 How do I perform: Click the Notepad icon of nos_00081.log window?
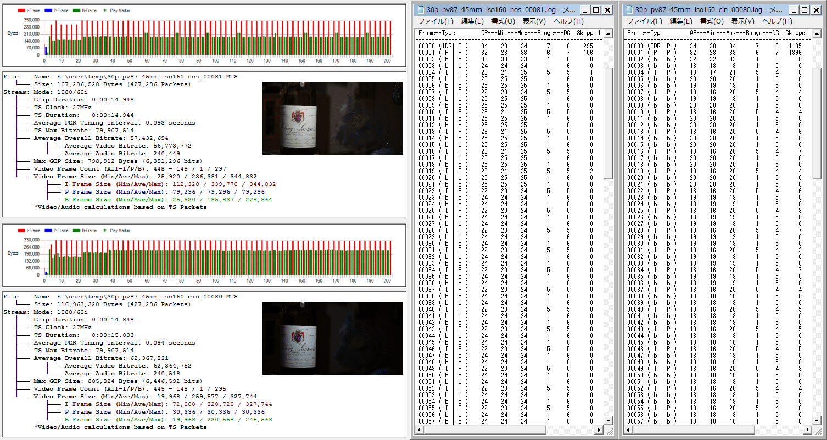(421, 10)
